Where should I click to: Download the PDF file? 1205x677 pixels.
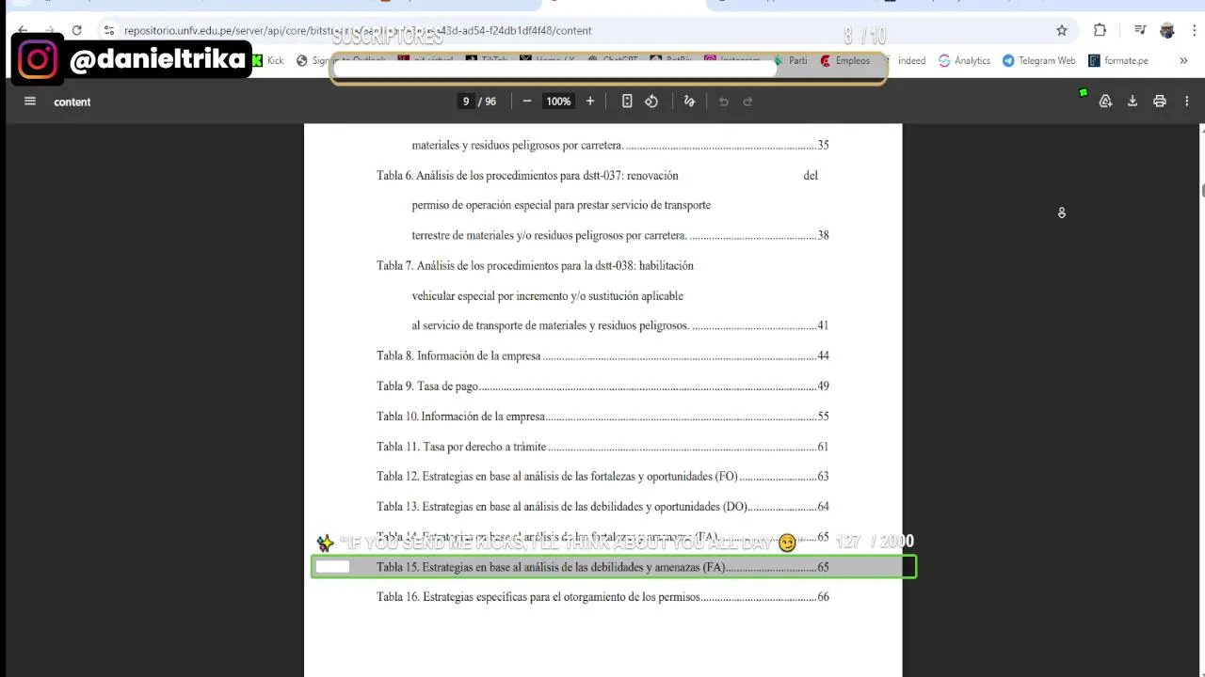(1133, 102)
